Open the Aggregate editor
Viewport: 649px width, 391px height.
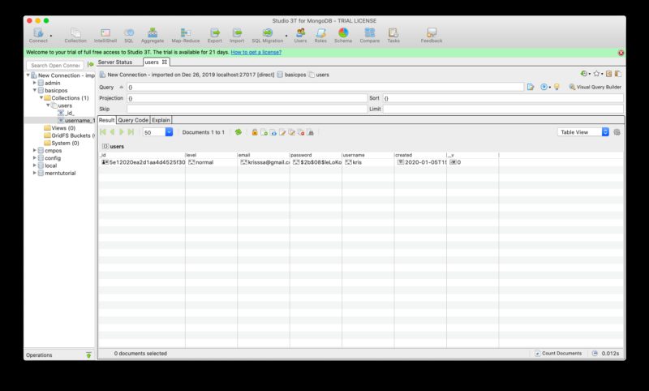coord(153,35)
